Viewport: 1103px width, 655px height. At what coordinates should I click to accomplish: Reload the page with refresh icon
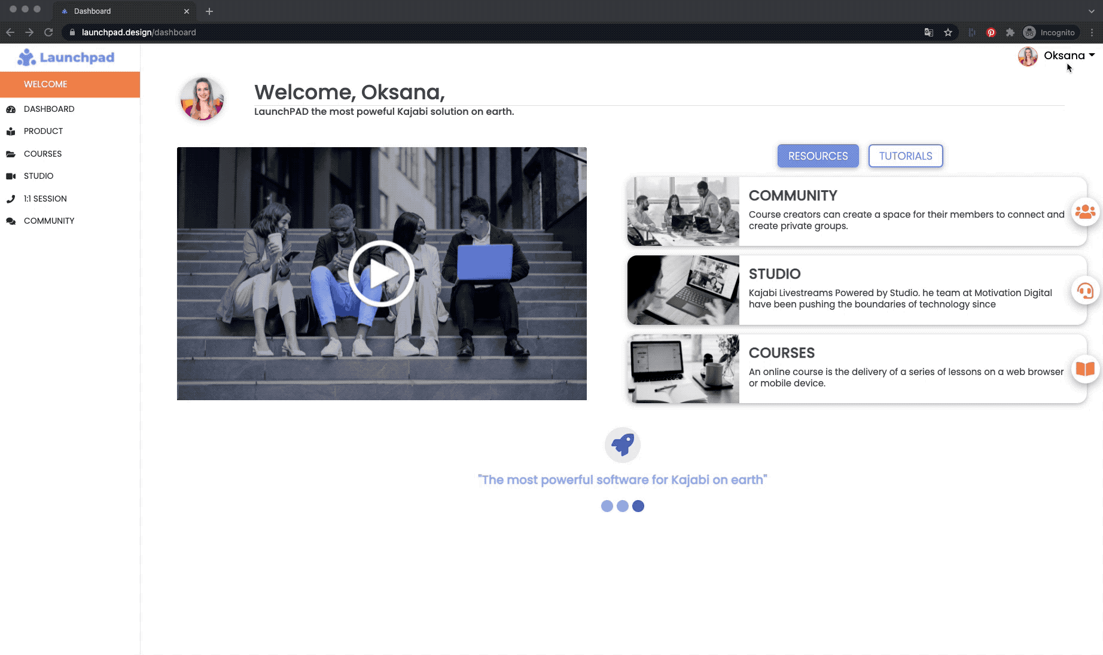[x=48, y=32]
